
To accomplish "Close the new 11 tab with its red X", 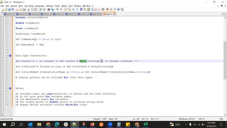I will pyautogui.click(x=114, y=14).
